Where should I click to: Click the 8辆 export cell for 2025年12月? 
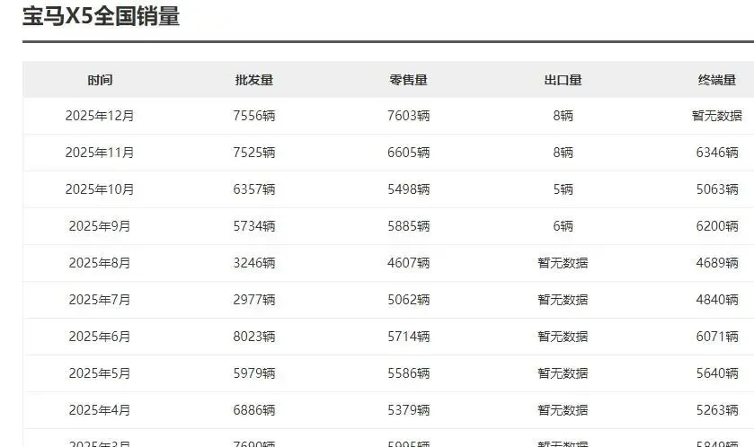pos(563,116)
